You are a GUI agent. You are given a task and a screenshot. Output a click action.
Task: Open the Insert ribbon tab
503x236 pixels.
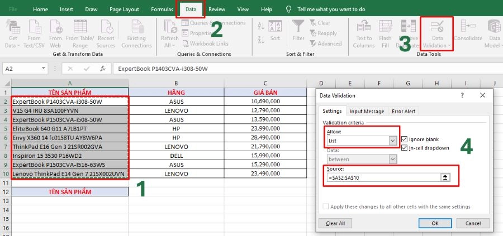pos(67,9)
